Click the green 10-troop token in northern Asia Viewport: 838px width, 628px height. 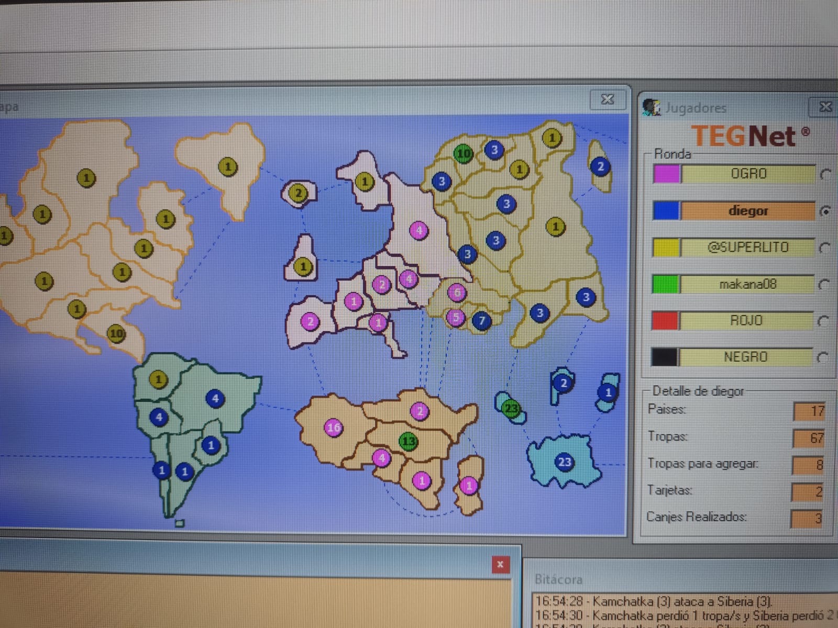pos(464,154)
